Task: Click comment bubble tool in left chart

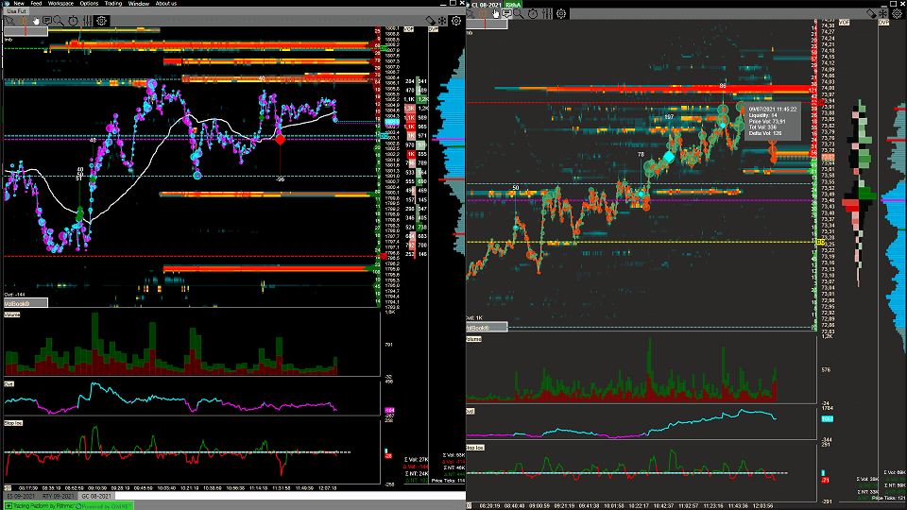Action: [47, 21]
